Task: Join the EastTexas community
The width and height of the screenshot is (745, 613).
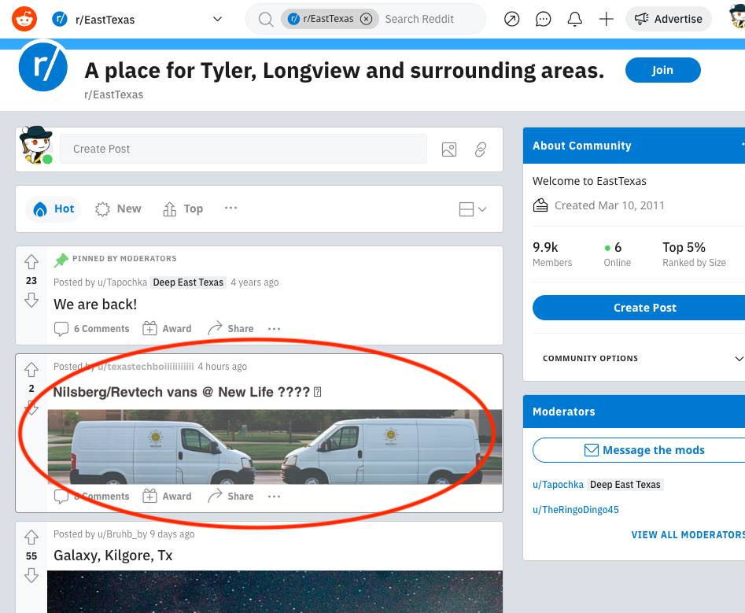Action: pos(662,70)
